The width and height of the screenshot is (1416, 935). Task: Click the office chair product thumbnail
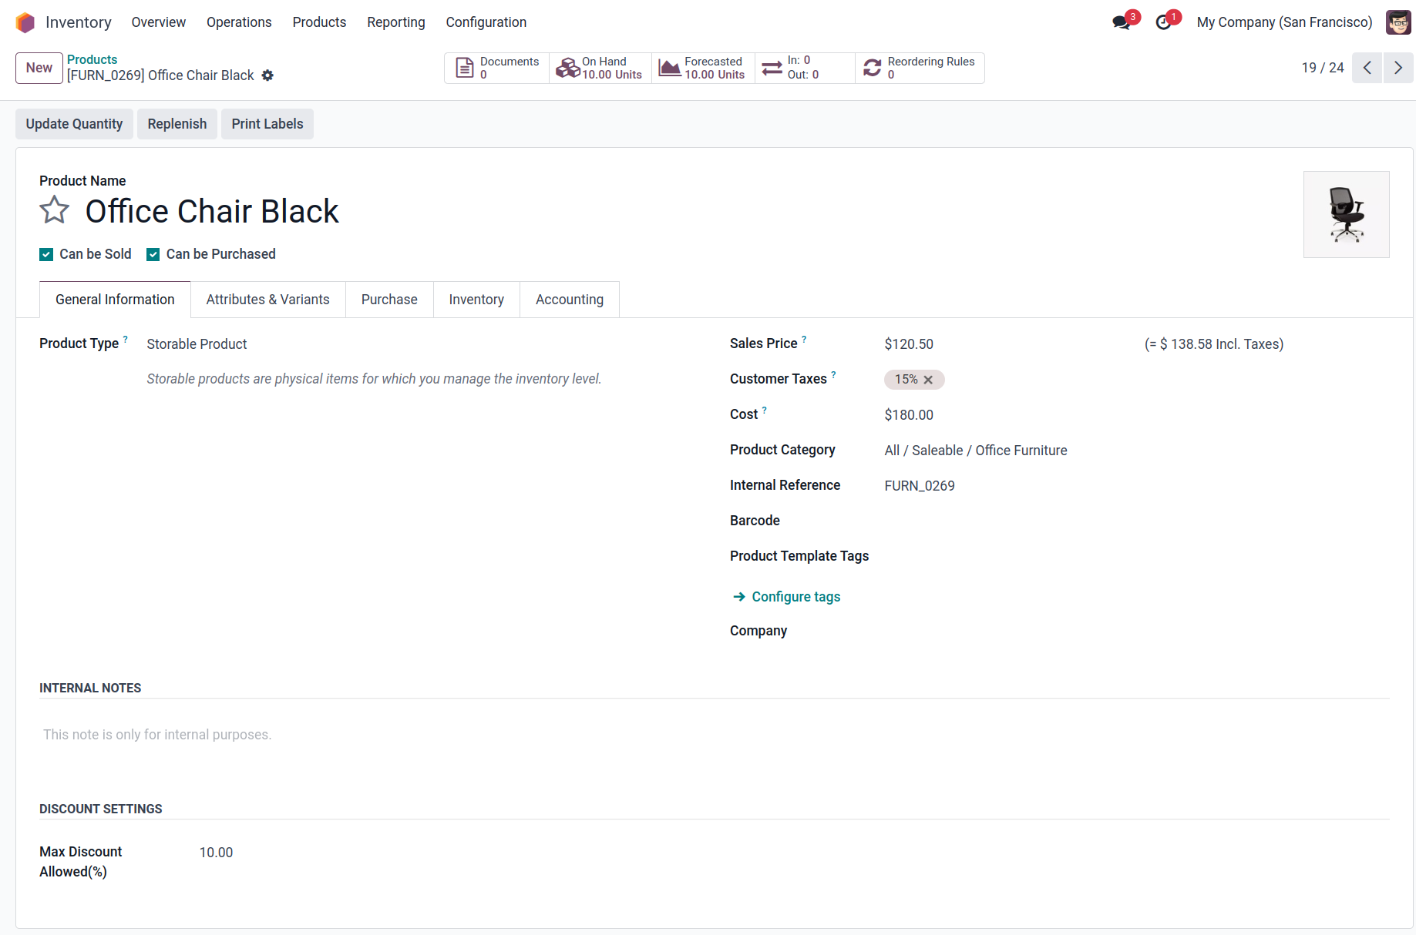pos(1346,215)
